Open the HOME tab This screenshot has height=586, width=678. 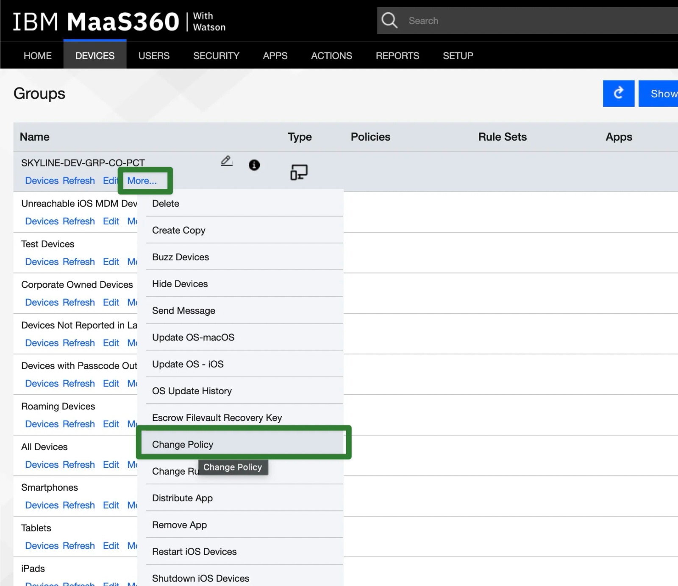tap(38, 56)
